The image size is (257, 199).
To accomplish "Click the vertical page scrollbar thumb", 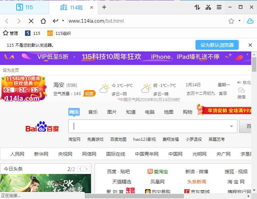I will click(254, 63).
